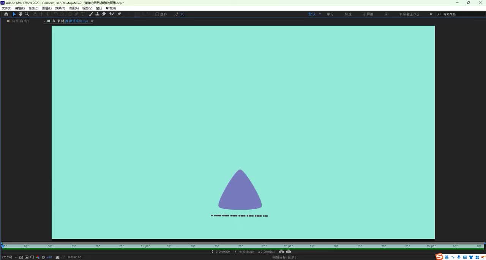Toggle the fit-view icon beside magnification
486x260 pixels.
(x=21, y=257)
